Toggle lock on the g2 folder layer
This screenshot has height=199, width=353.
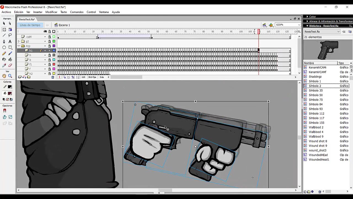click(49, 41)
